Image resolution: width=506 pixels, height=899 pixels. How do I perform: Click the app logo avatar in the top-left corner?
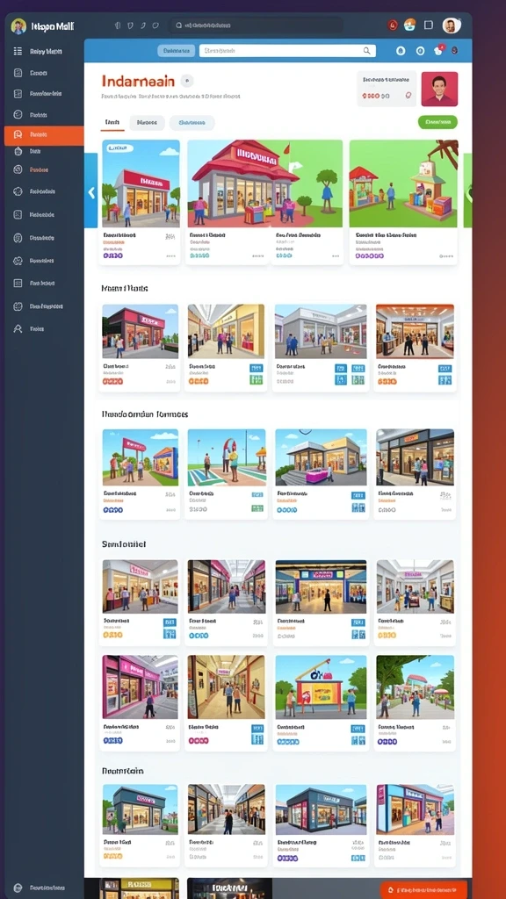[18, 26]
